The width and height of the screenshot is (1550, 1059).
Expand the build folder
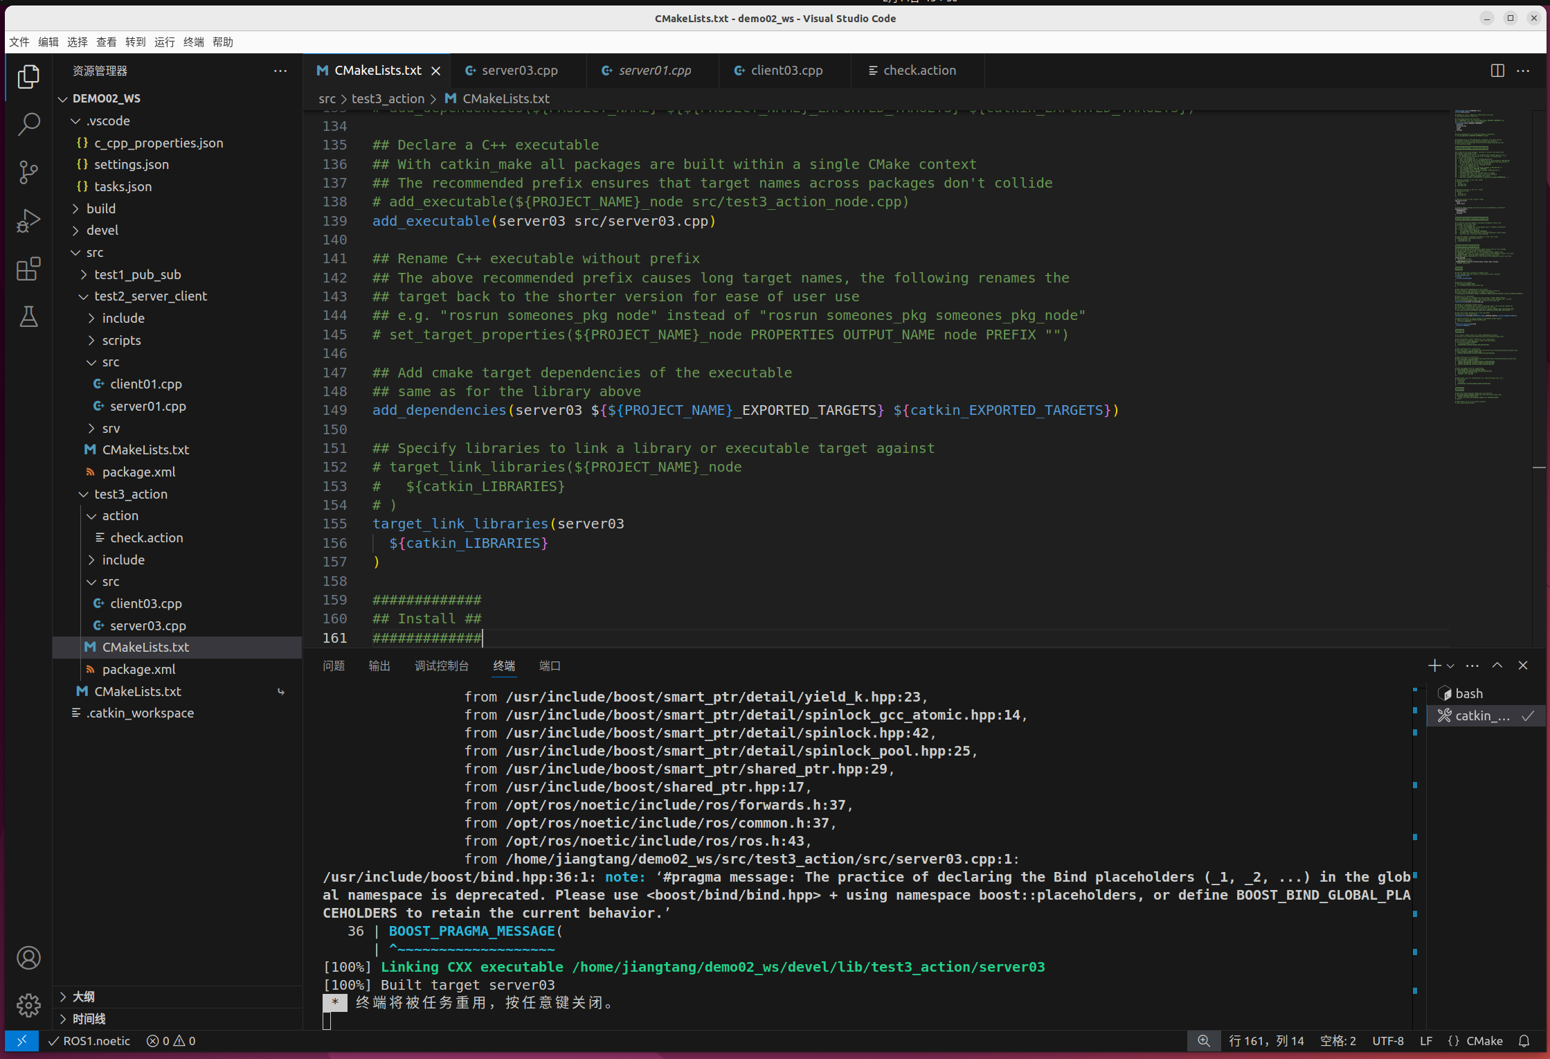pos(101,208)
